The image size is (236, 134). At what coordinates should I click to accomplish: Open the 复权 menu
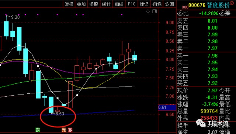pos(69,4)
